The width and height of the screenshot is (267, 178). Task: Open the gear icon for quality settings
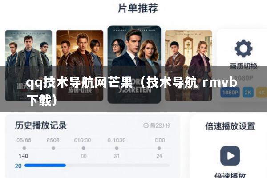[x=243, y=49]
